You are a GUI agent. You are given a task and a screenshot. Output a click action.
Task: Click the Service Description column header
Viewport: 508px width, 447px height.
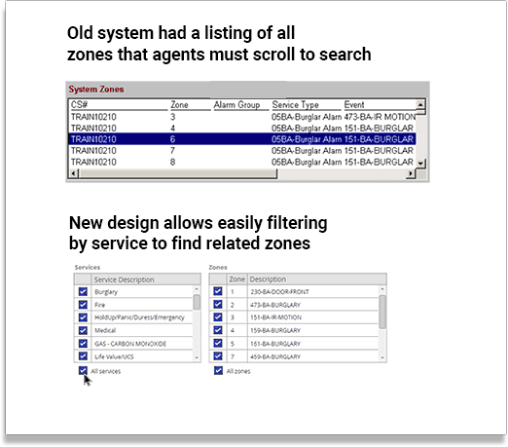[146, 279]
